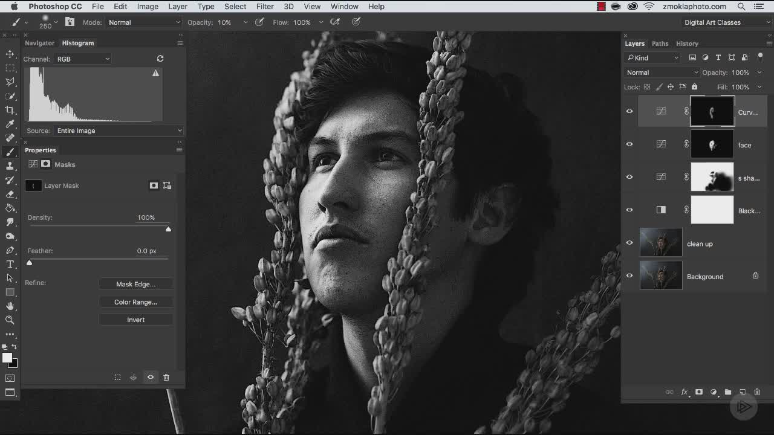
Task: Click the Color Range button
Action: [135, 302]
